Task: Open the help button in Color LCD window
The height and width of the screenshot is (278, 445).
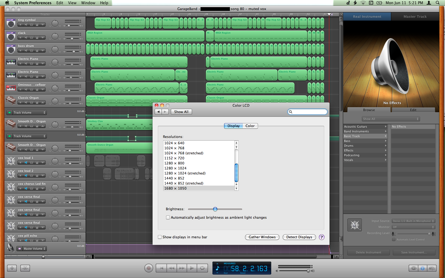Action: [322, 237]
